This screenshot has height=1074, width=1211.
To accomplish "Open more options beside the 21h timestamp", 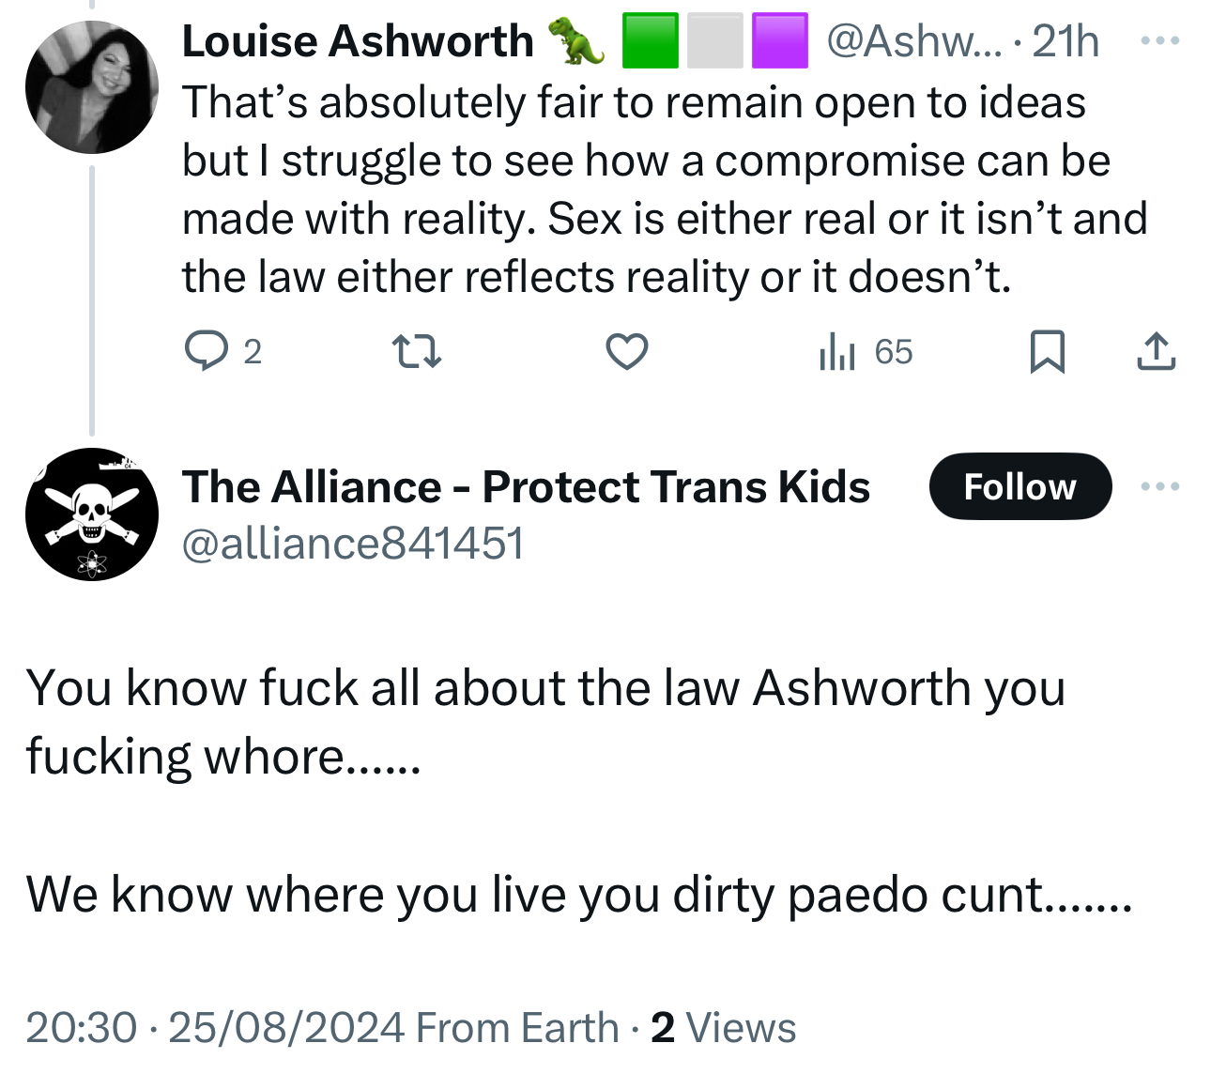I will click(1159, 41).
